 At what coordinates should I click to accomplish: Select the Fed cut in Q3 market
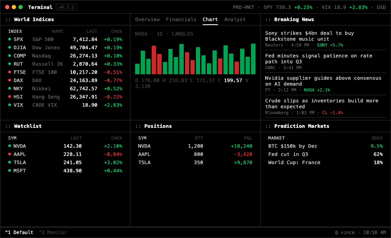click(325, 154)
